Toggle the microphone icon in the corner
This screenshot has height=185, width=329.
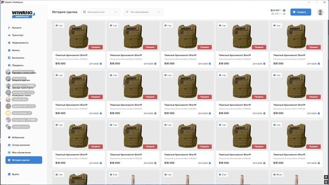pos(326,177)
